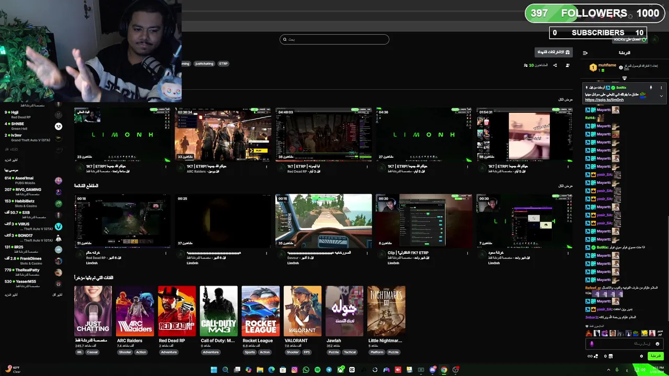Launch Telegram from taskbar
The image size is (669, 376).
329,370
